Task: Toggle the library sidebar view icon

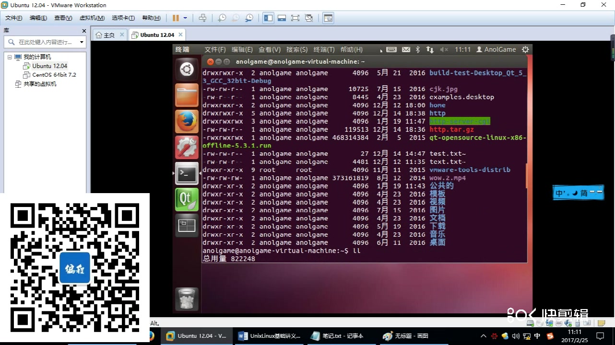Action: [x=268, y=18]
